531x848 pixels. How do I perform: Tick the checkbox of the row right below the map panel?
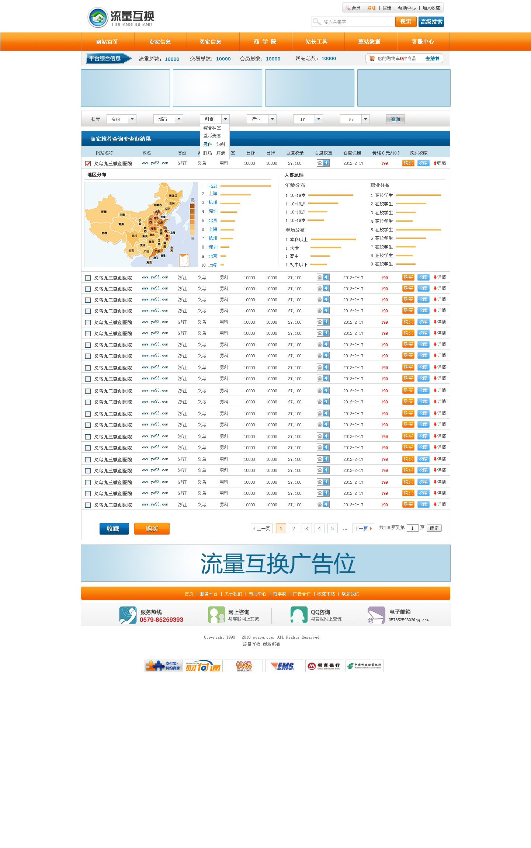88,278
